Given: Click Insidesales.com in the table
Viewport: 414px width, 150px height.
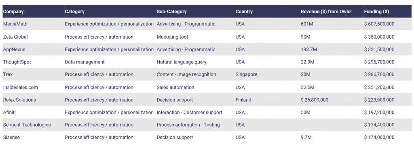Looking at the screenshot, I should 21,87.
